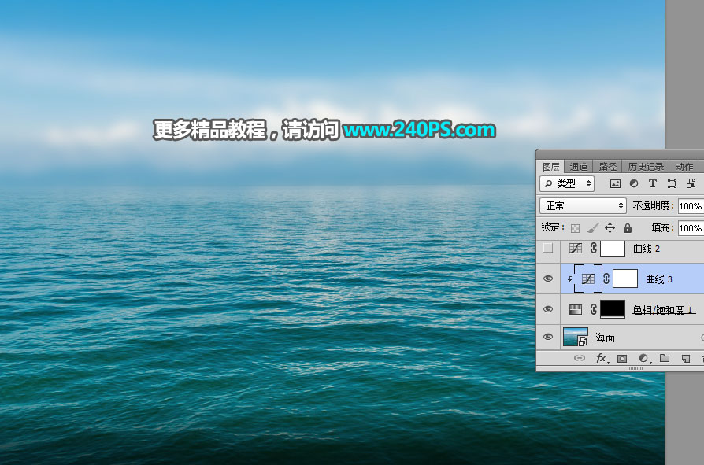
Task: Click the add layer mask icon
Action: click(x=622, y=358)
